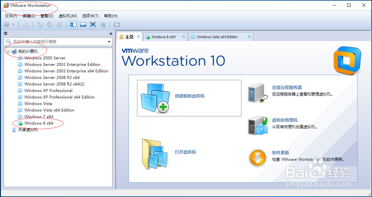Close the 主页 tab
This screenshot has width=372, height=197.
coord(138,37)
